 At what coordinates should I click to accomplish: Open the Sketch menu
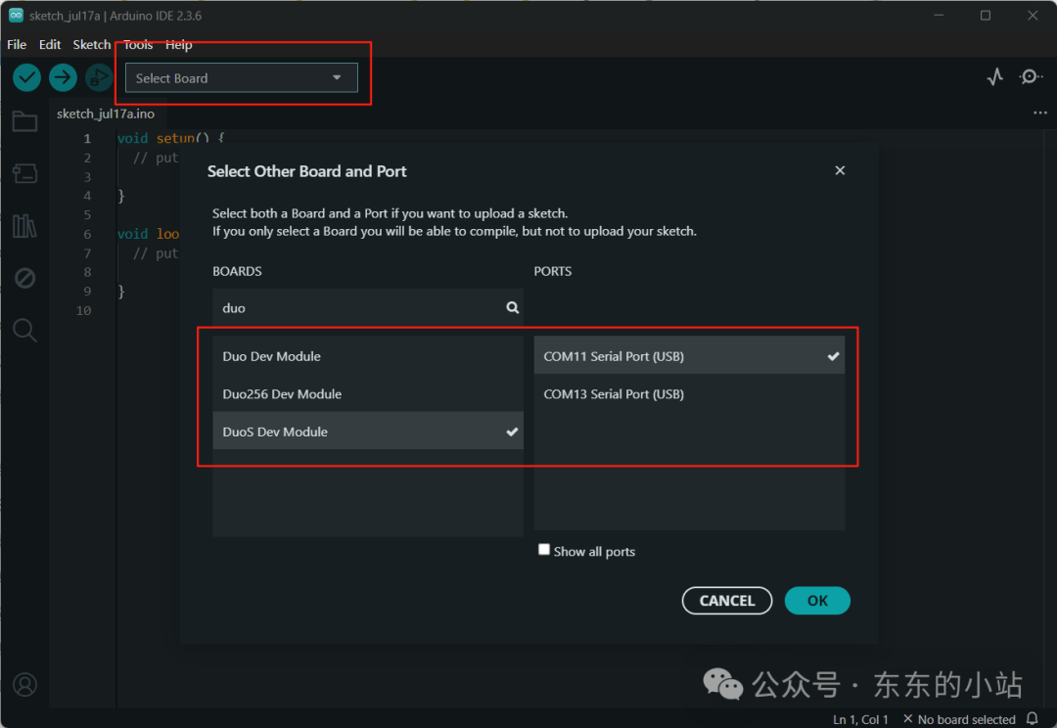point(92,44)
